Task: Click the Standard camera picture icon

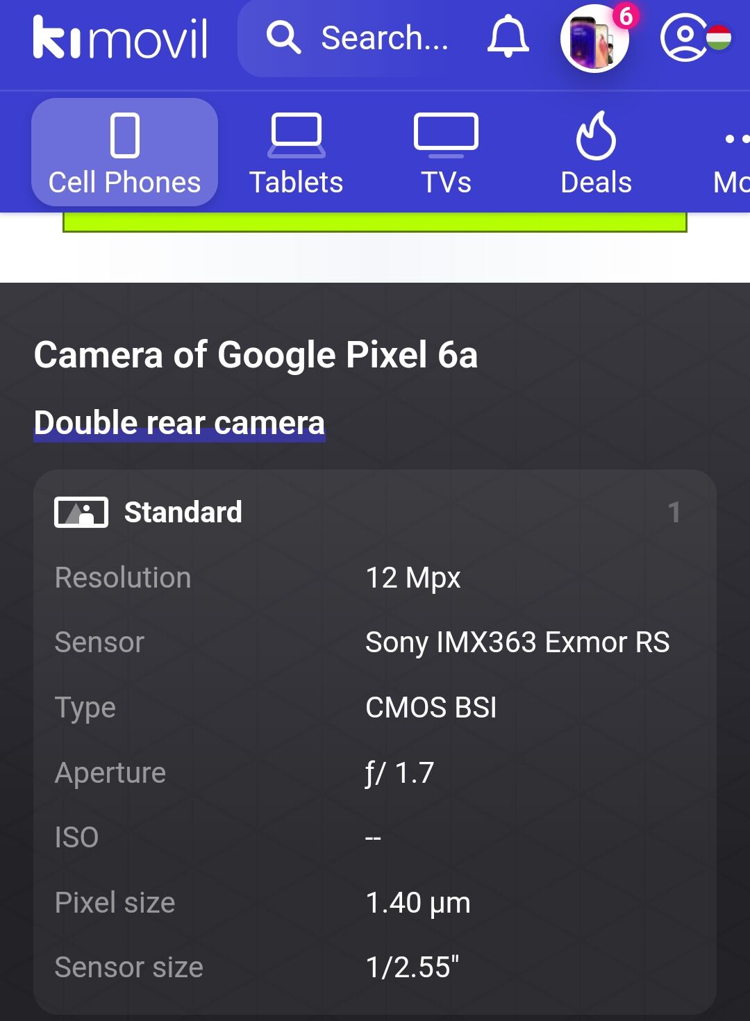Action: click(x=81, y=513)
